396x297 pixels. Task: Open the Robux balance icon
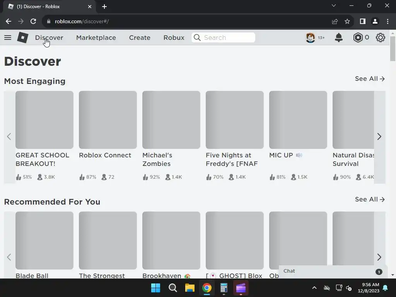coord(358,38)
